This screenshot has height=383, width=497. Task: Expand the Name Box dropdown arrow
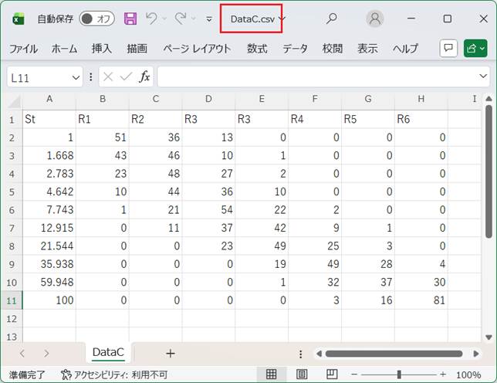[x=76, y=77]
